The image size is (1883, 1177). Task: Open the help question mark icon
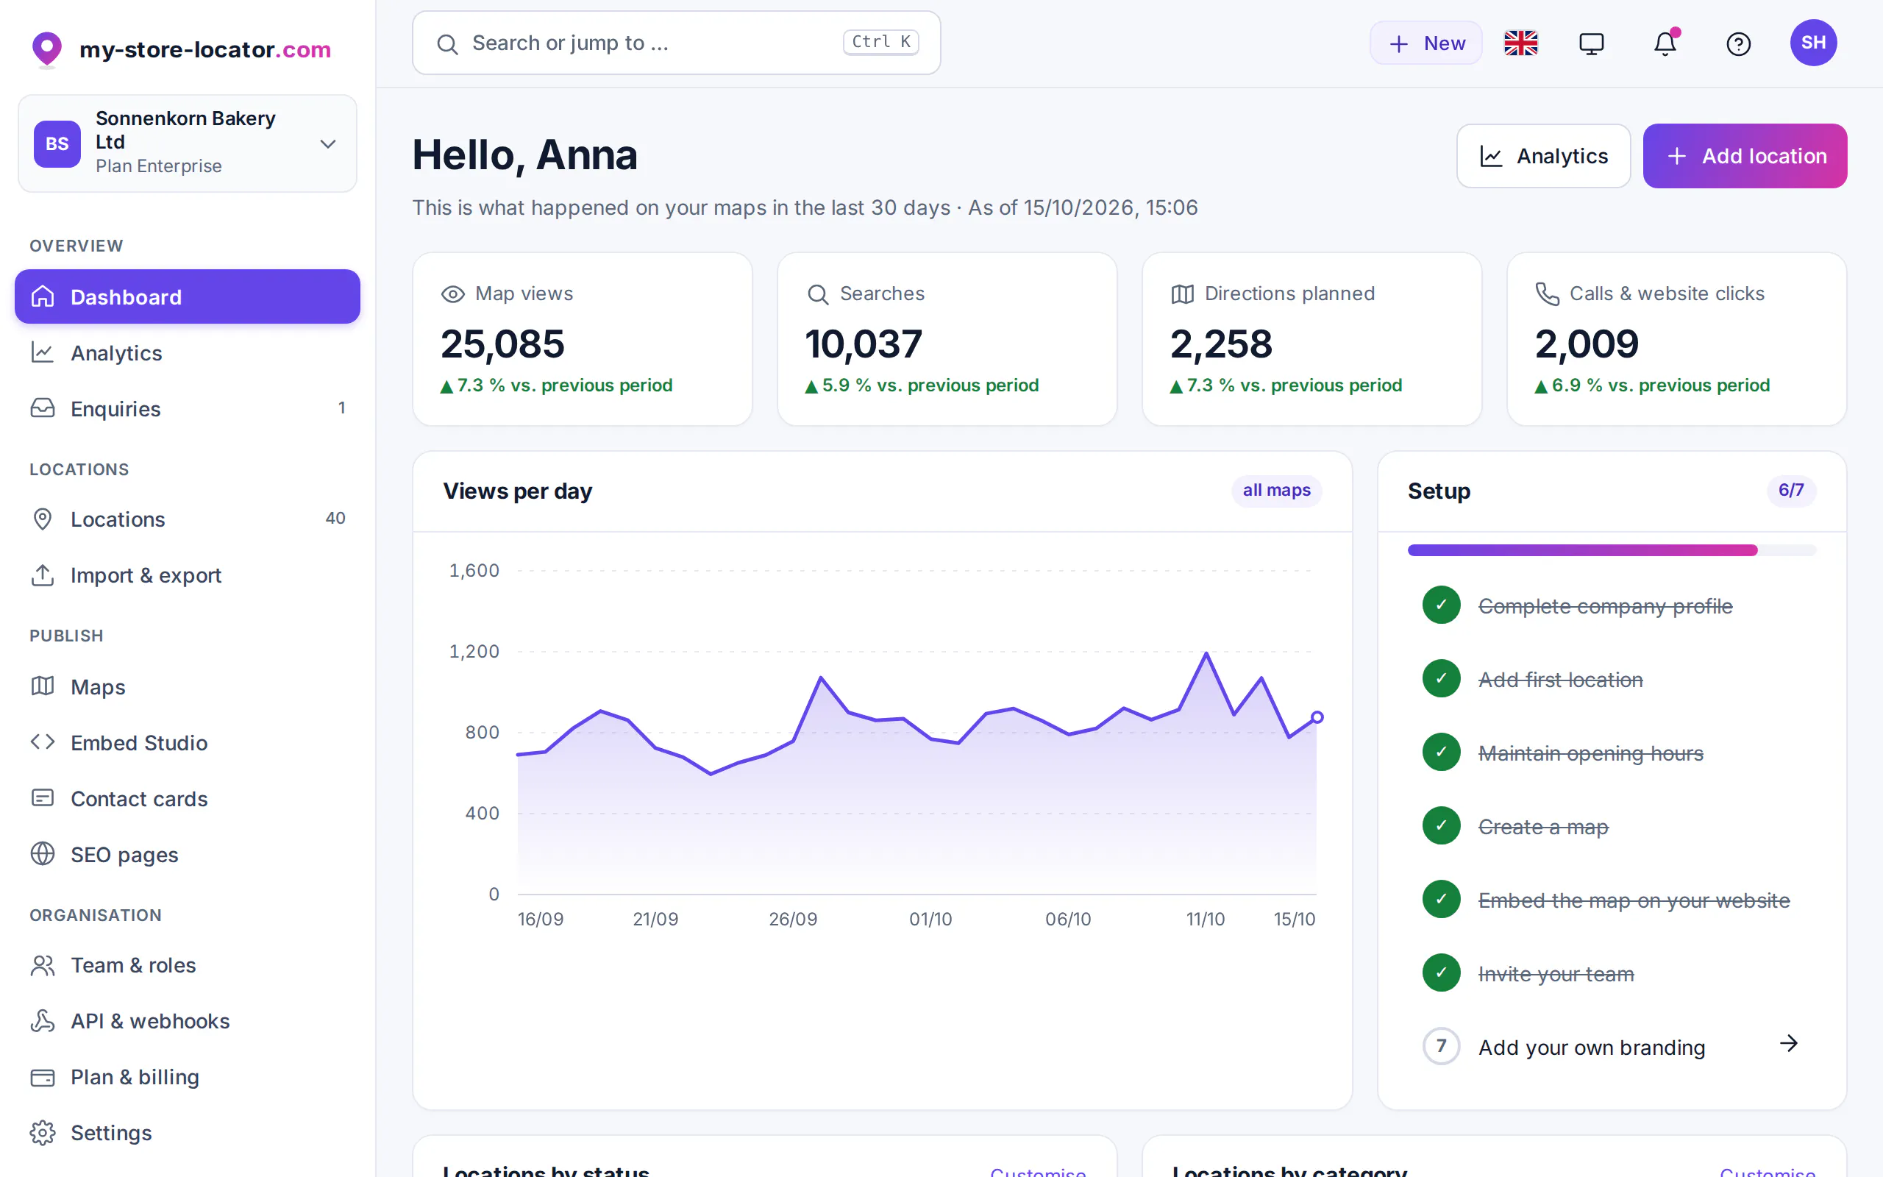(1737, 43)
